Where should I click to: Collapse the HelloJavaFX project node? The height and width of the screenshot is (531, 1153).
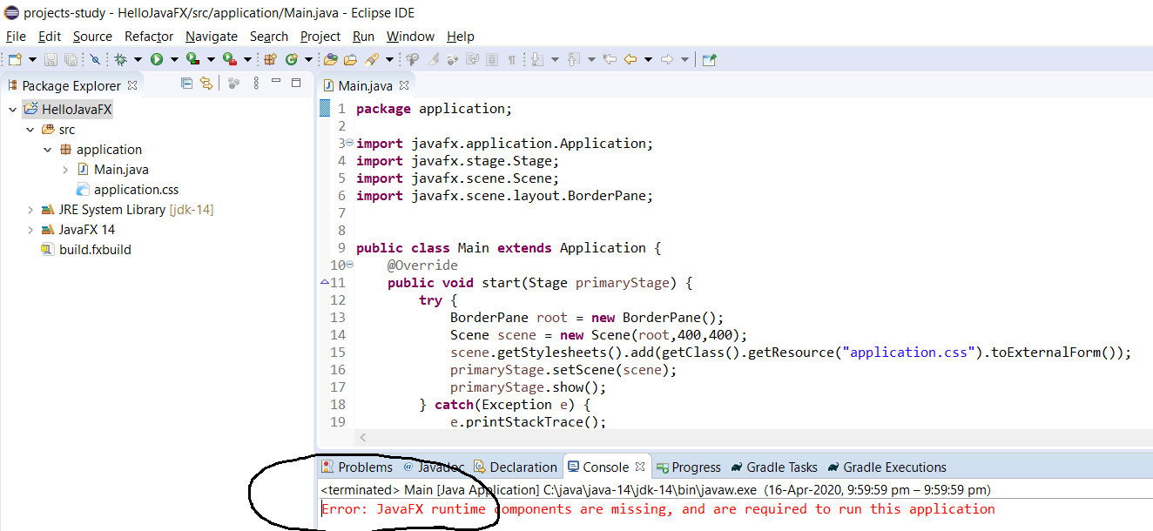pyautogui.click(x=11, y=110)
